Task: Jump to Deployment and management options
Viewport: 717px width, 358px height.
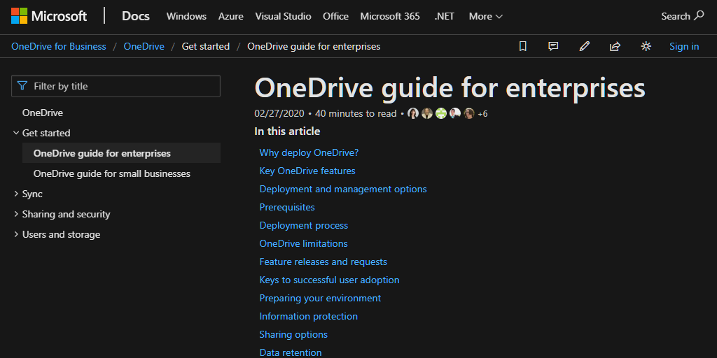Action: [x=343, y=189]
